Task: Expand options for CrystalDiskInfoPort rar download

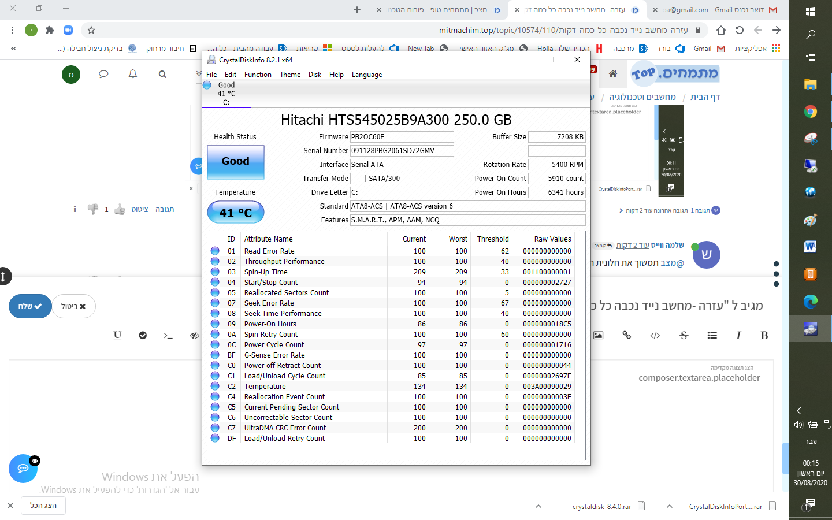Action: pyautogui.click(x=670, y=506)
